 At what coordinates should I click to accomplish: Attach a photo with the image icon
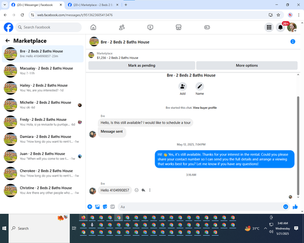(97, 207)
